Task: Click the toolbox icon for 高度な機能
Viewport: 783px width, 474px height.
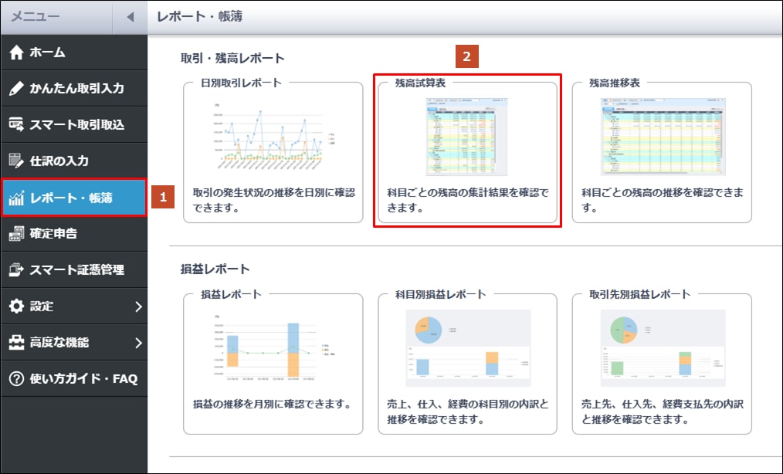Action: (16, 343)
